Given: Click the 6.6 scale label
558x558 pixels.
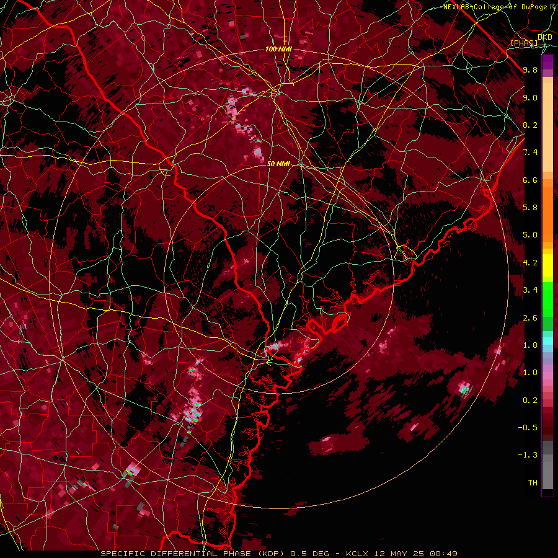Looking at the screenshot, I should pyautogui.click(x=530, y=180).
